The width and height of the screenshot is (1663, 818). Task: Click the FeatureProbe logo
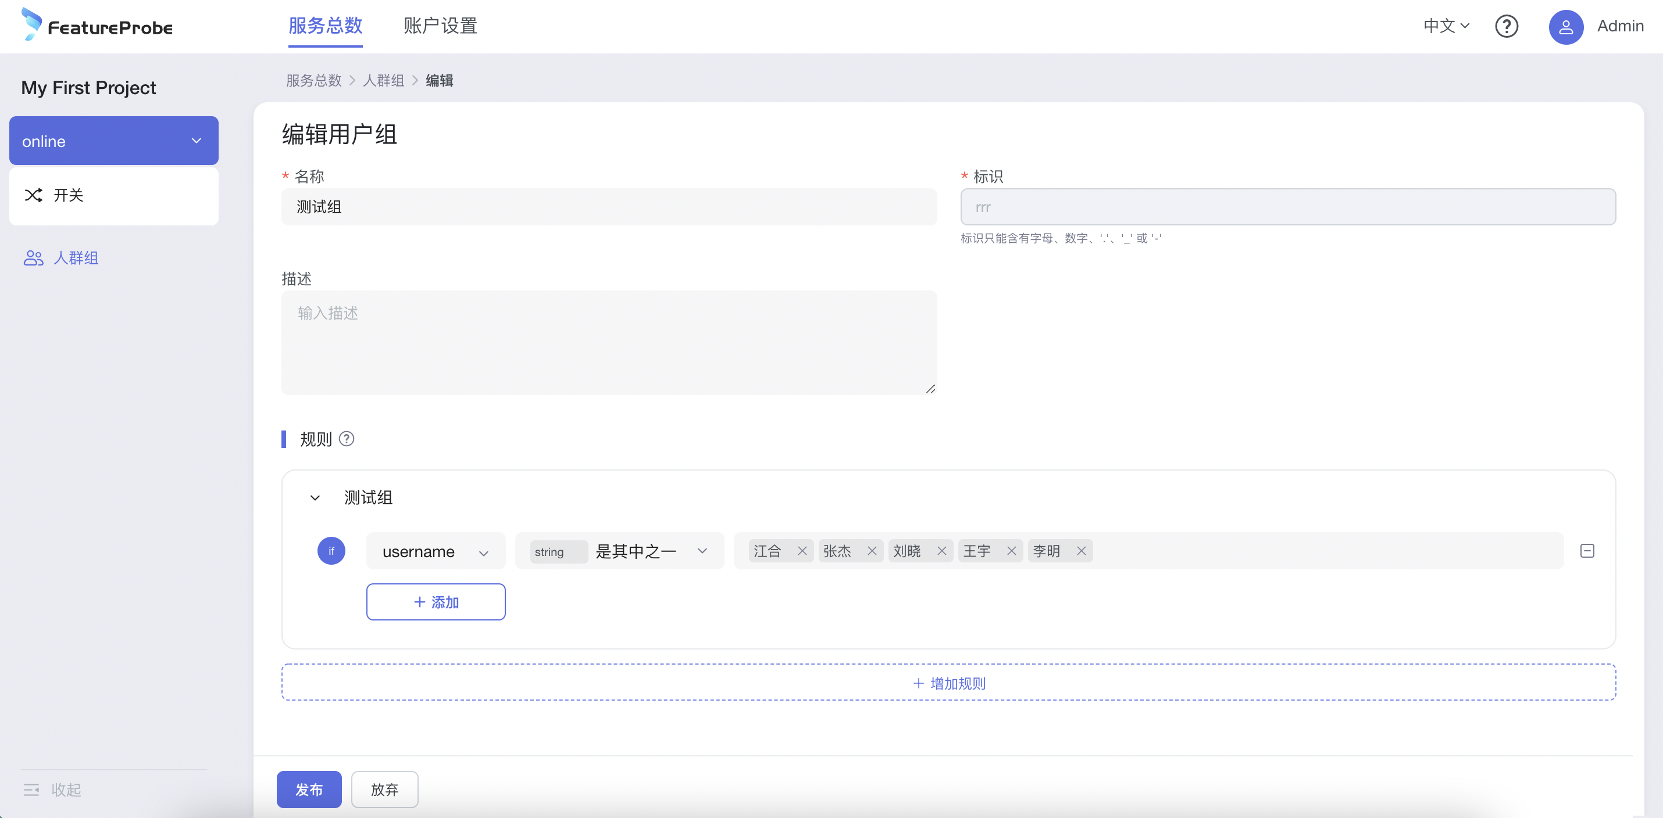(x=98, y=25)
